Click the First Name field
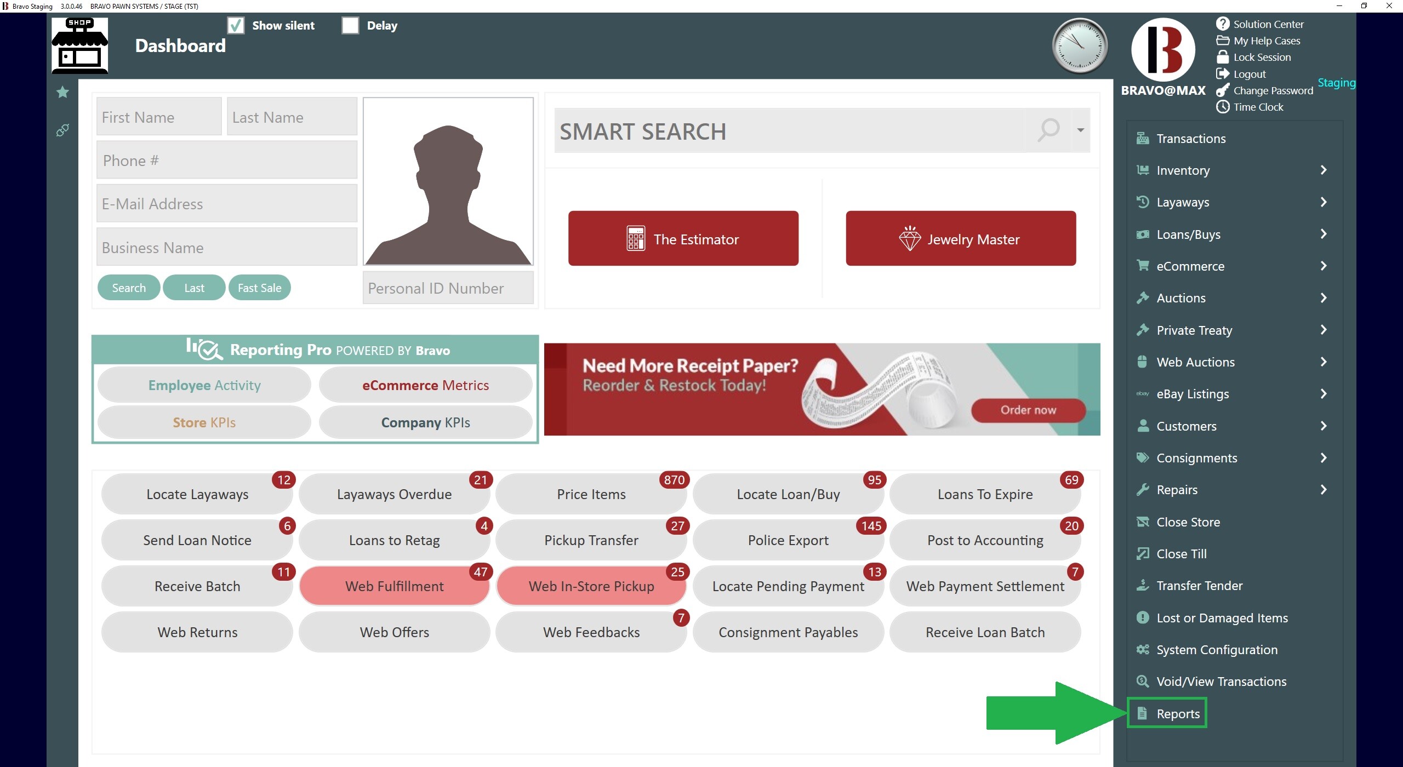 (x=159, y=116)
